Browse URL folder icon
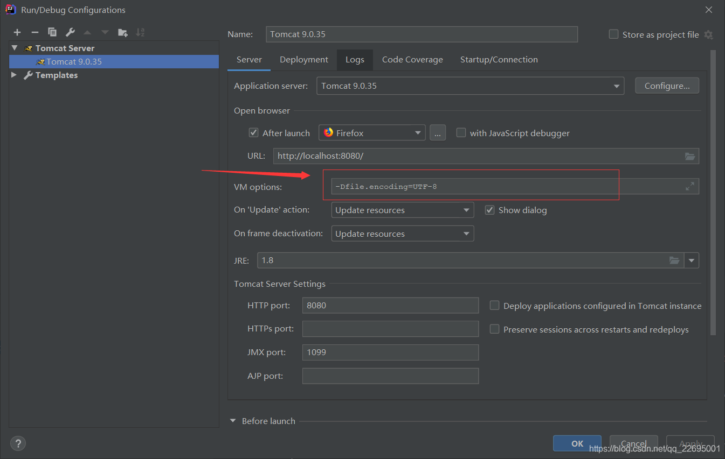 tap(690, 156)
